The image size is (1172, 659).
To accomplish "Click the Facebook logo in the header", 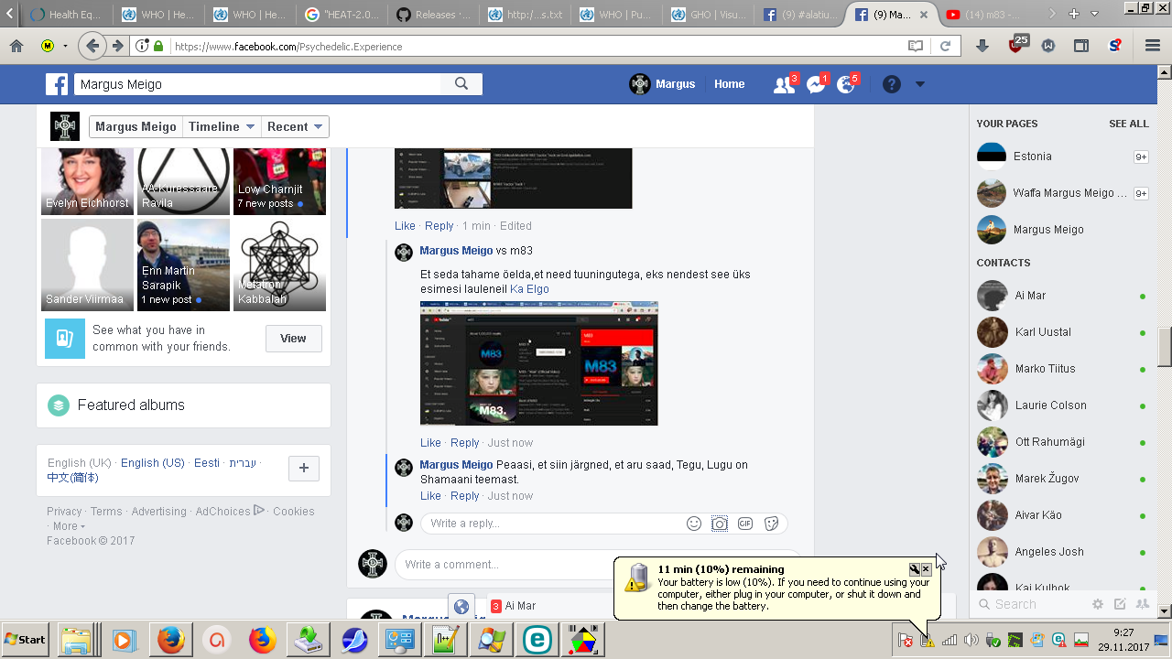I will pyautogui.click(x=57, y=84).
